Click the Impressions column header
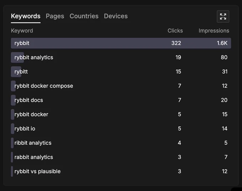 tap(214, 31)
